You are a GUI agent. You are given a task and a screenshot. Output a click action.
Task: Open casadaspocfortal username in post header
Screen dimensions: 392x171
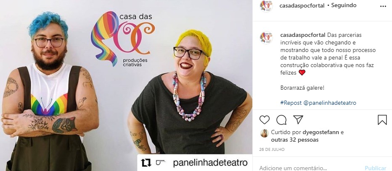point(302,5)
